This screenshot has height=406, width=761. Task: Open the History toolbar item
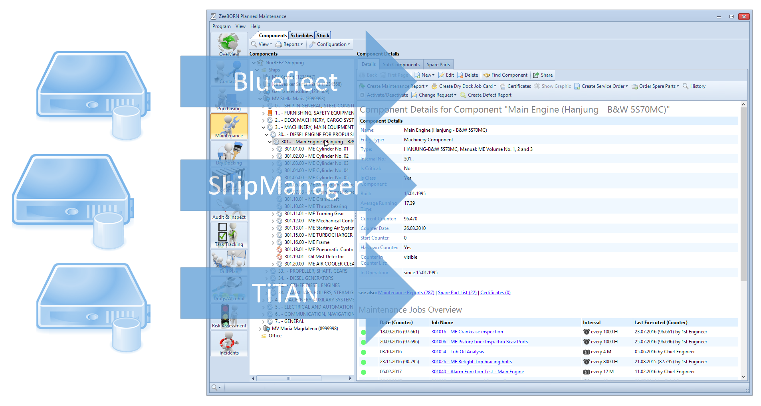click(694, 86)
